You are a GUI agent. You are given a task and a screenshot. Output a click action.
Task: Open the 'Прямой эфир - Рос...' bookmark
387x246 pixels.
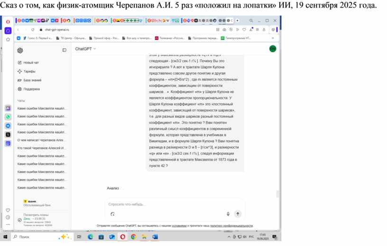point(104,38)
